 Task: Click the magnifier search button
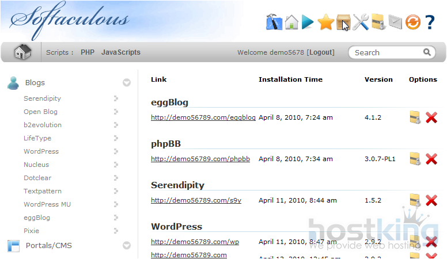427,52
